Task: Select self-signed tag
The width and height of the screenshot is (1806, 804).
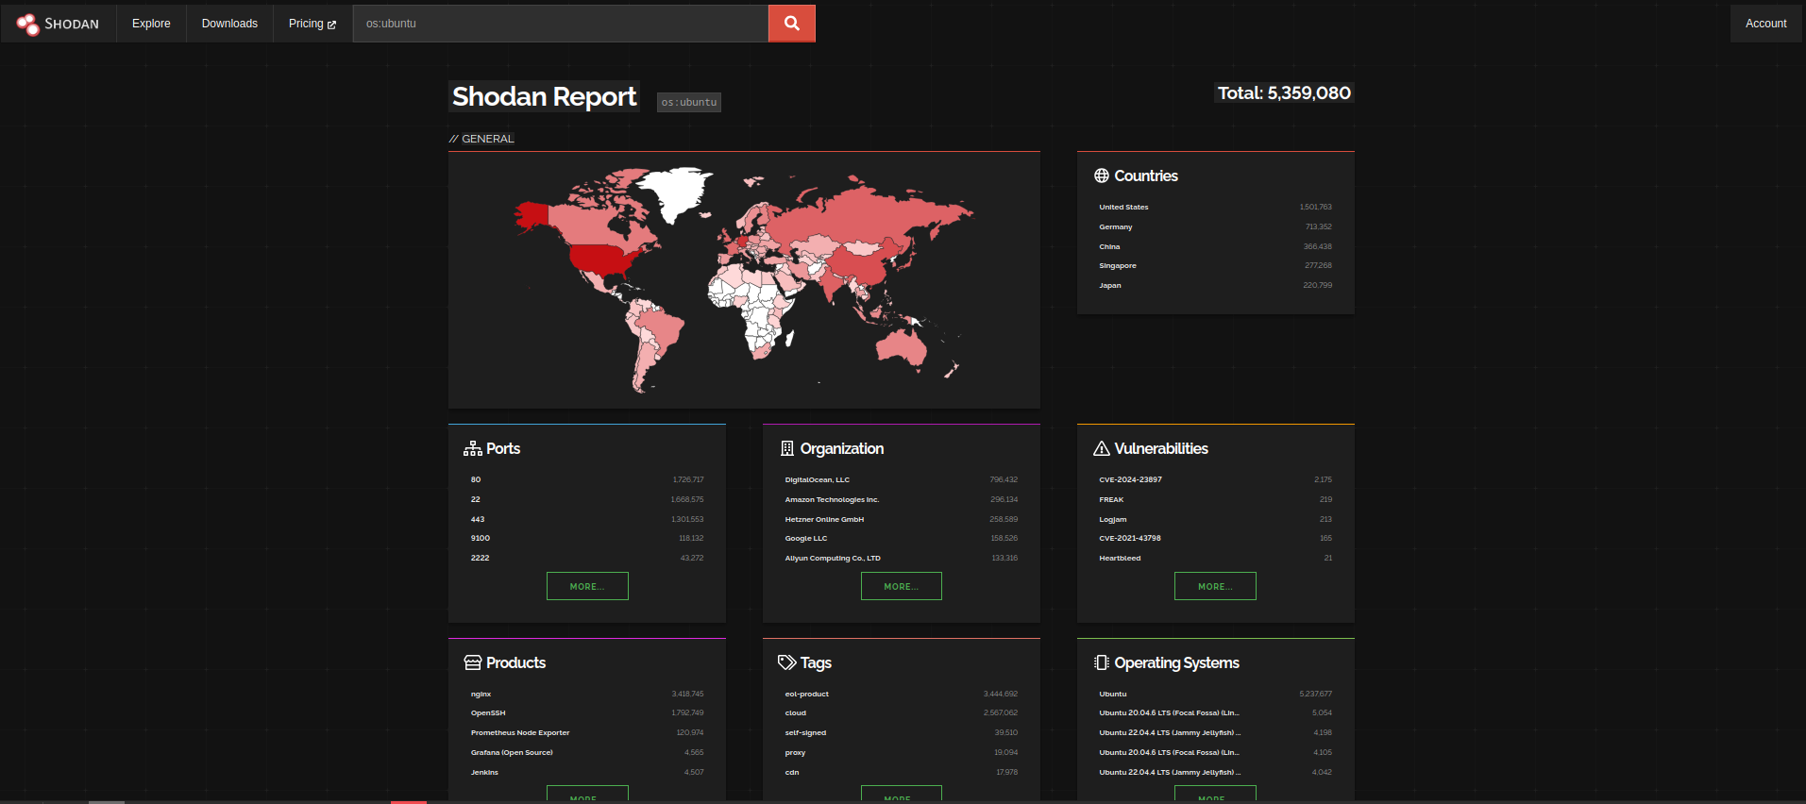Action: coord(902,732)
